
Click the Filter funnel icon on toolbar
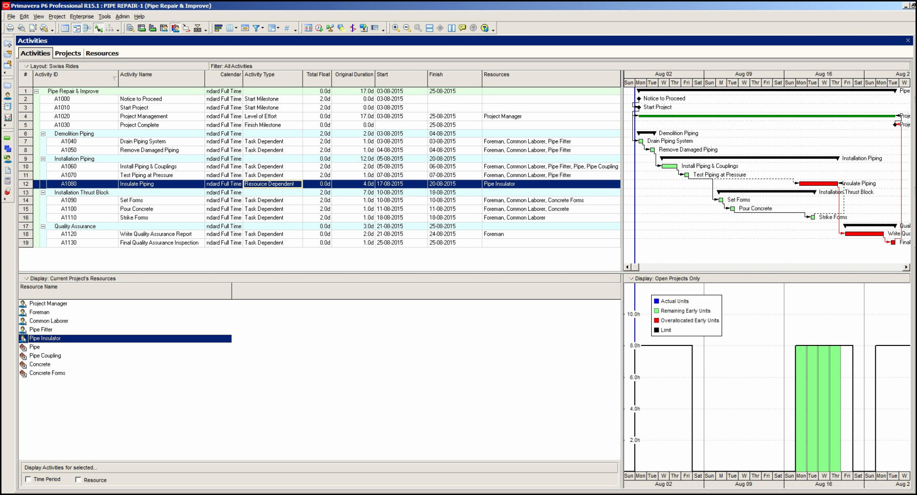(256, 29)
